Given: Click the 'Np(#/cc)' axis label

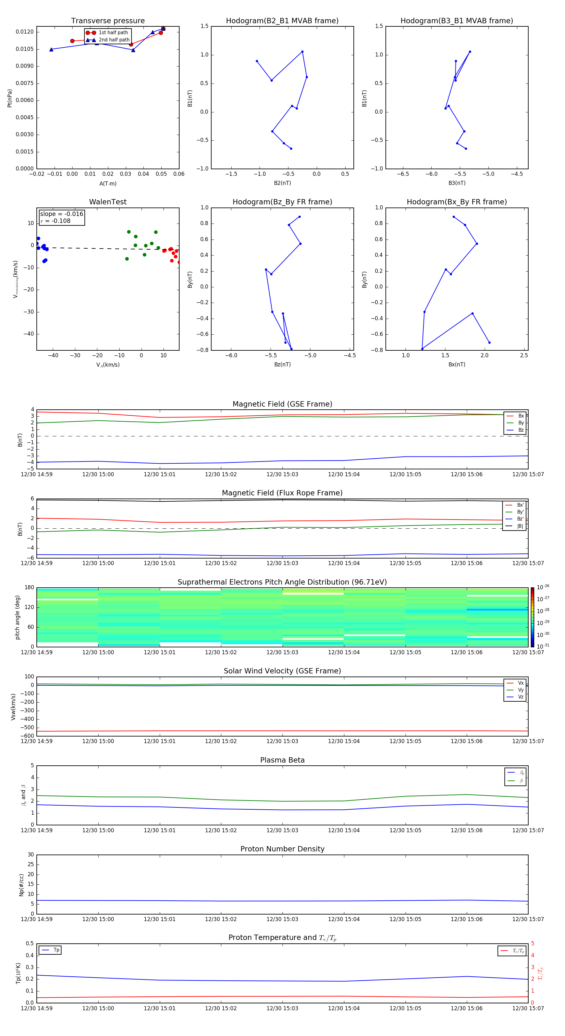Looking at the screenshot, I should point(21,885).
